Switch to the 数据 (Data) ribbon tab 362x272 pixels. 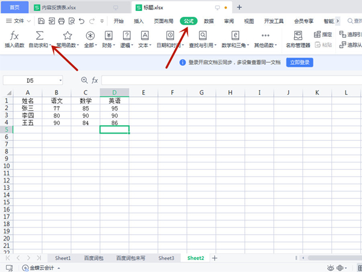209,21
